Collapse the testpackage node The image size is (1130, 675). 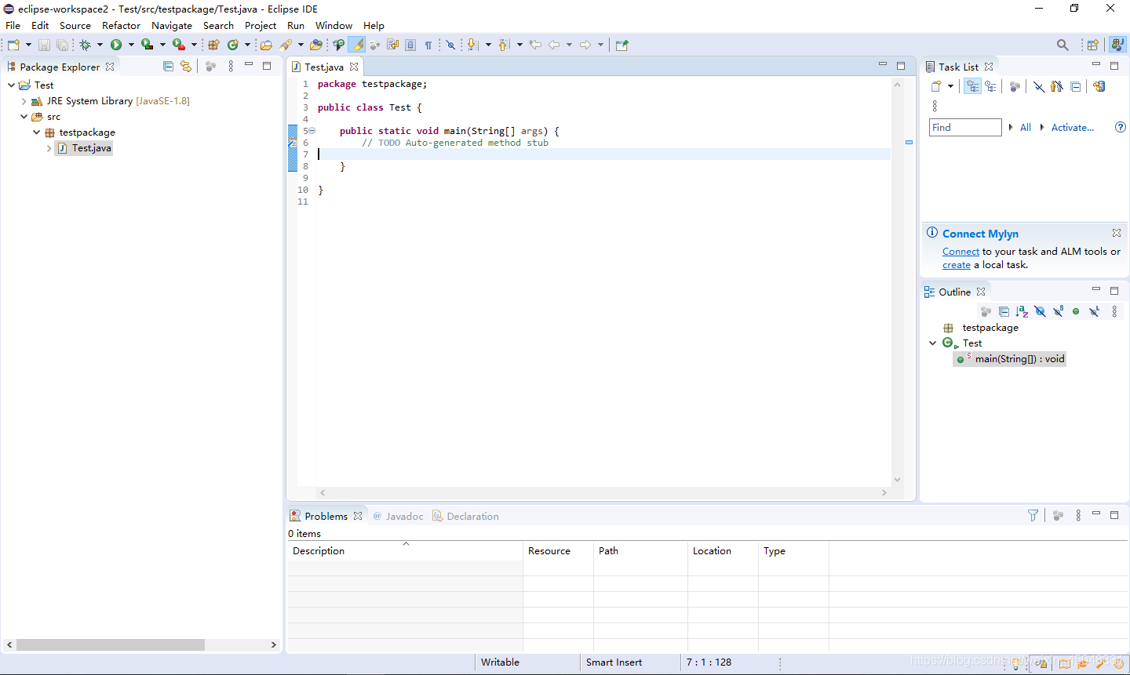pyautogui.click(x=36, y=132)
